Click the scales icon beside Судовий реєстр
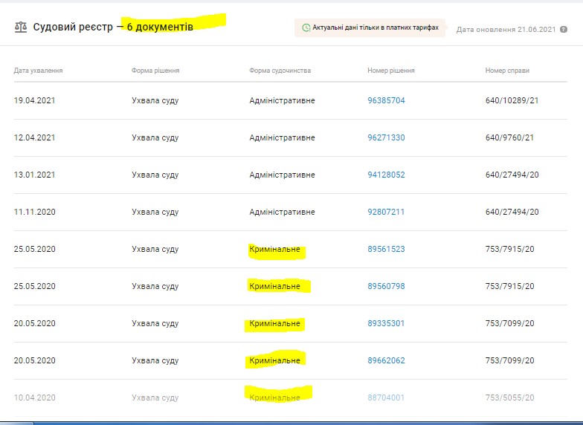583x425 pixels. 20,27
